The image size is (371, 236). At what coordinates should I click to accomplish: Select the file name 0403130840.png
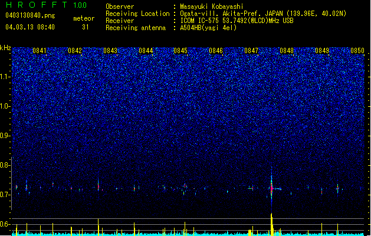(x=30, y=16)
